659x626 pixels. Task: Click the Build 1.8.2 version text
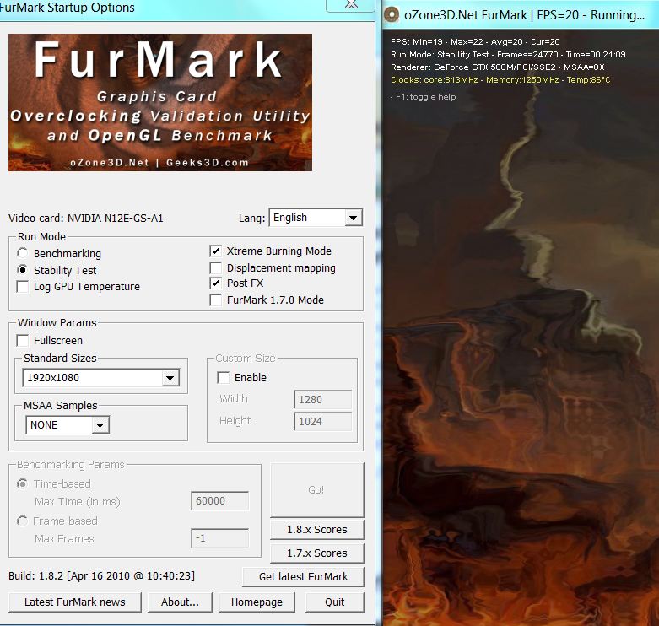[x=102, y=575]
